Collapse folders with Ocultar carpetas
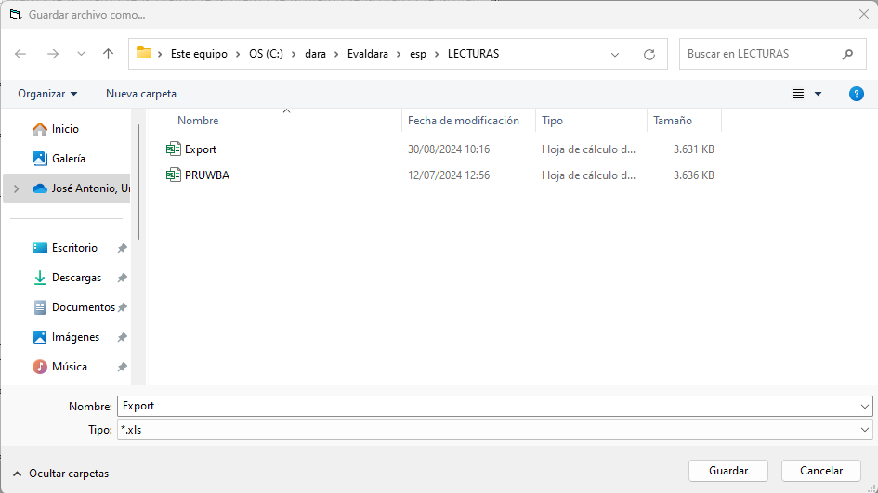Image resolution: width=878 pixels, height=493 pixels. point(60,474)
